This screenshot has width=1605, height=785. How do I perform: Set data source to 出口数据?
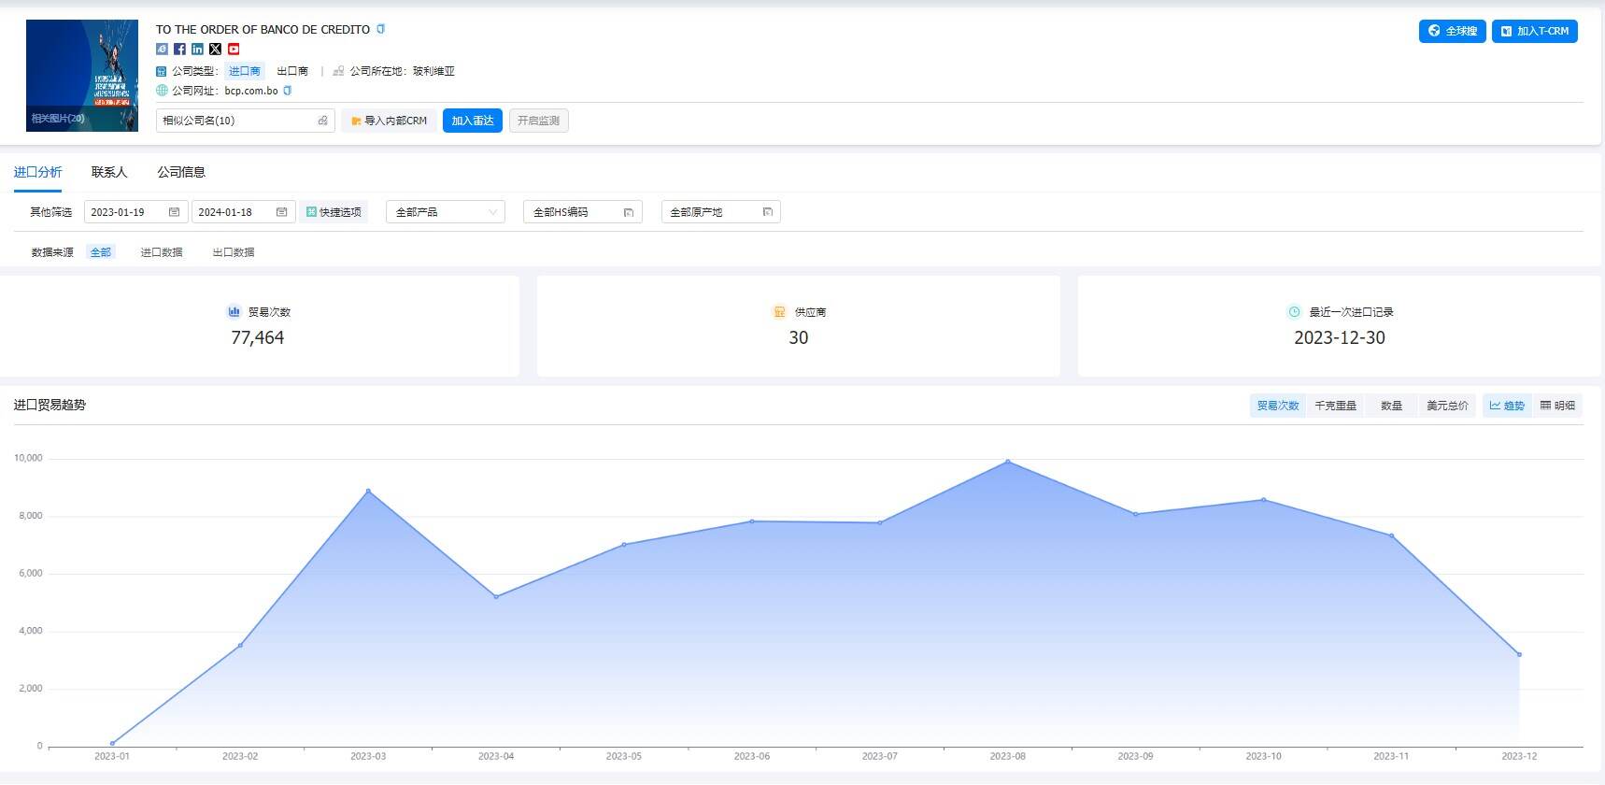coord(234,252)
